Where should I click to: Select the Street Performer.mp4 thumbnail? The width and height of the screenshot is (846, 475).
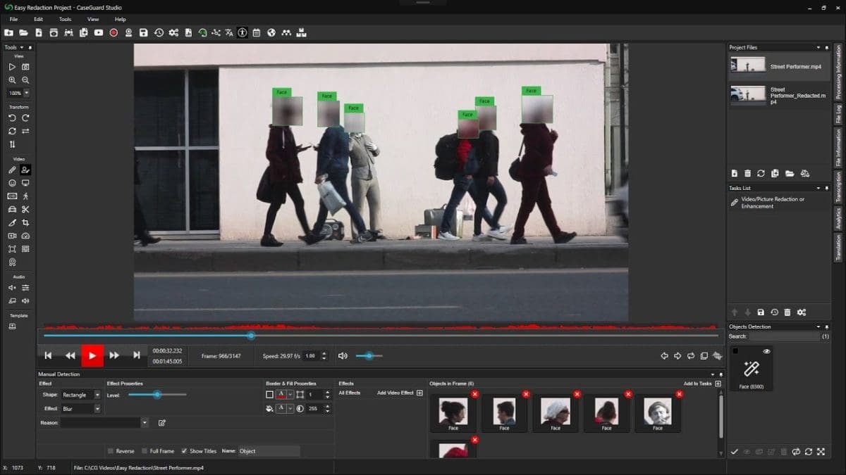tap(748, 65)
